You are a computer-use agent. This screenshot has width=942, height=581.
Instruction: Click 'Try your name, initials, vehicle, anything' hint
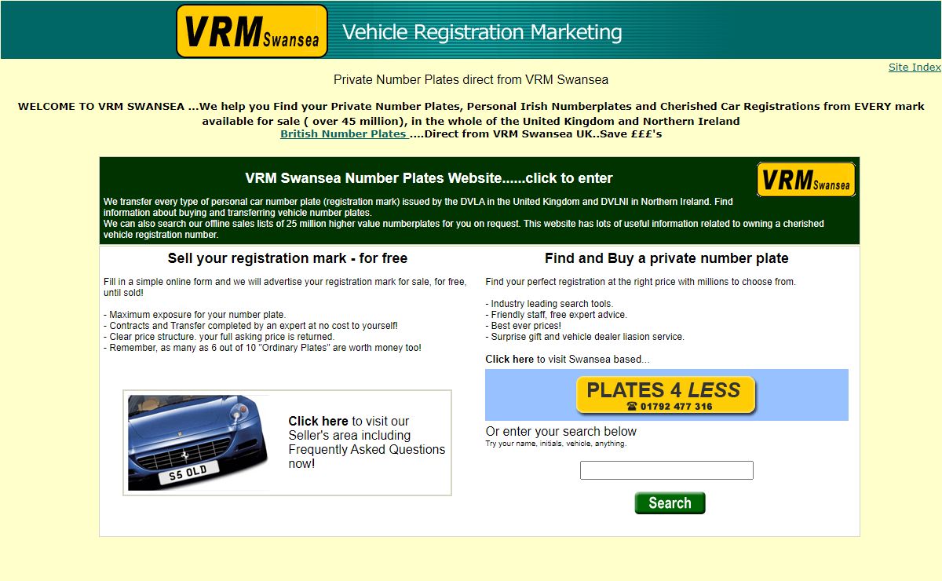556,444
